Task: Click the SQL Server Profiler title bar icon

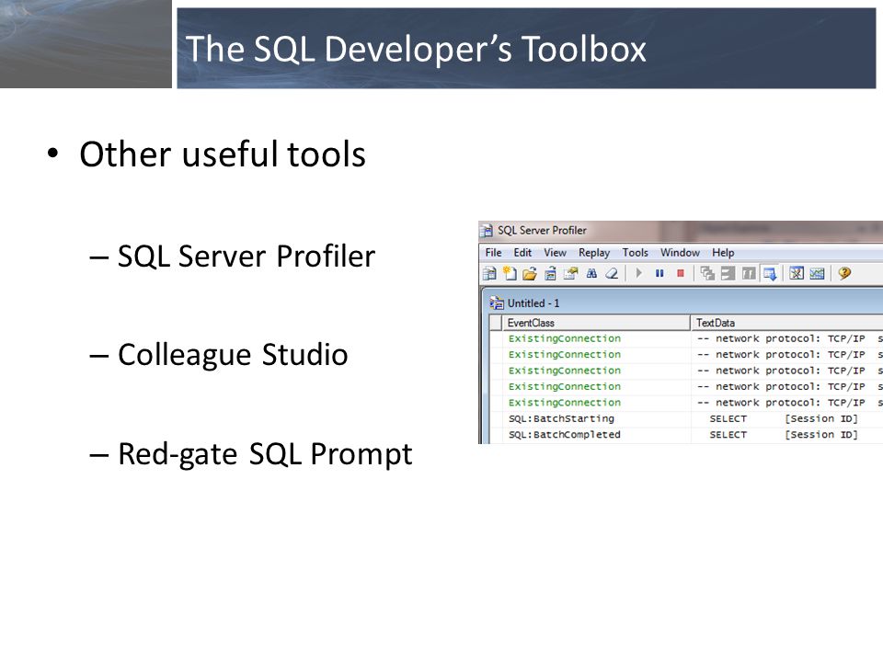Action: coord(486,231)
